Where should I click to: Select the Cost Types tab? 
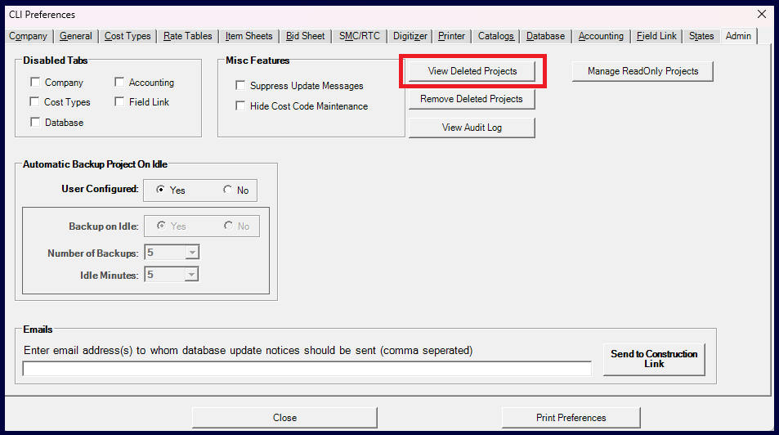128,36
